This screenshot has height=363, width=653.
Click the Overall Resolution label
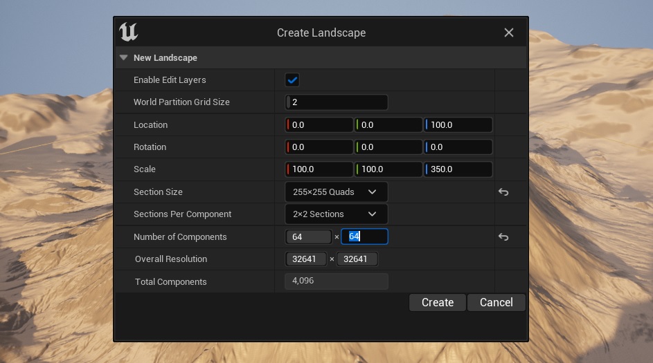(x=171, y=259)
